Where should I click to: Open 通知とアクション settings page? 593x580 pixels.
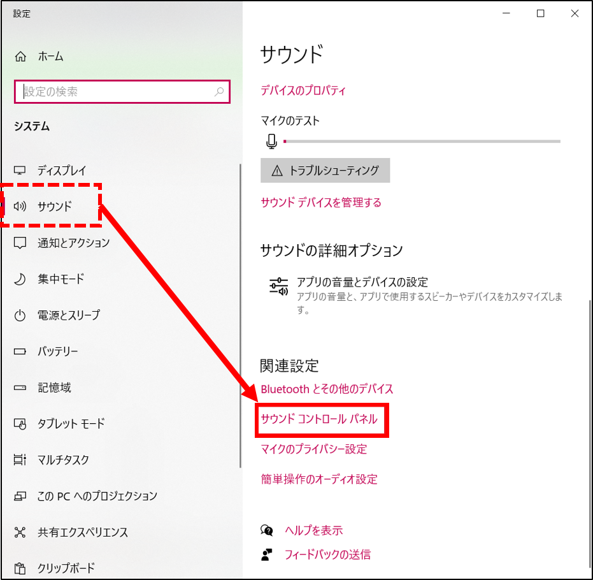(x=73, y=243)
